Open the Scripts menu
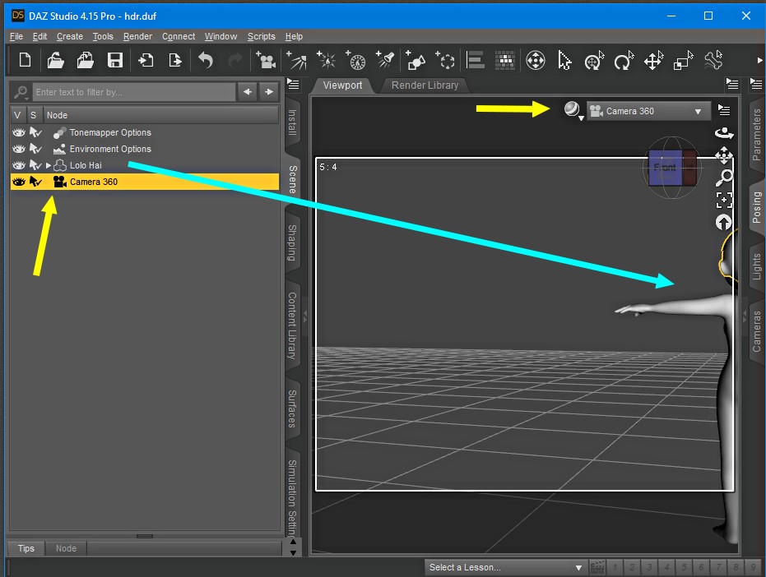The image size is (766, 577). [262, 37]
